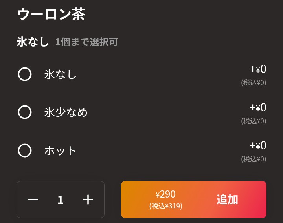283x223 pixels.
Task: Click the ¥290 price on add button
Action: click(165, 194)
